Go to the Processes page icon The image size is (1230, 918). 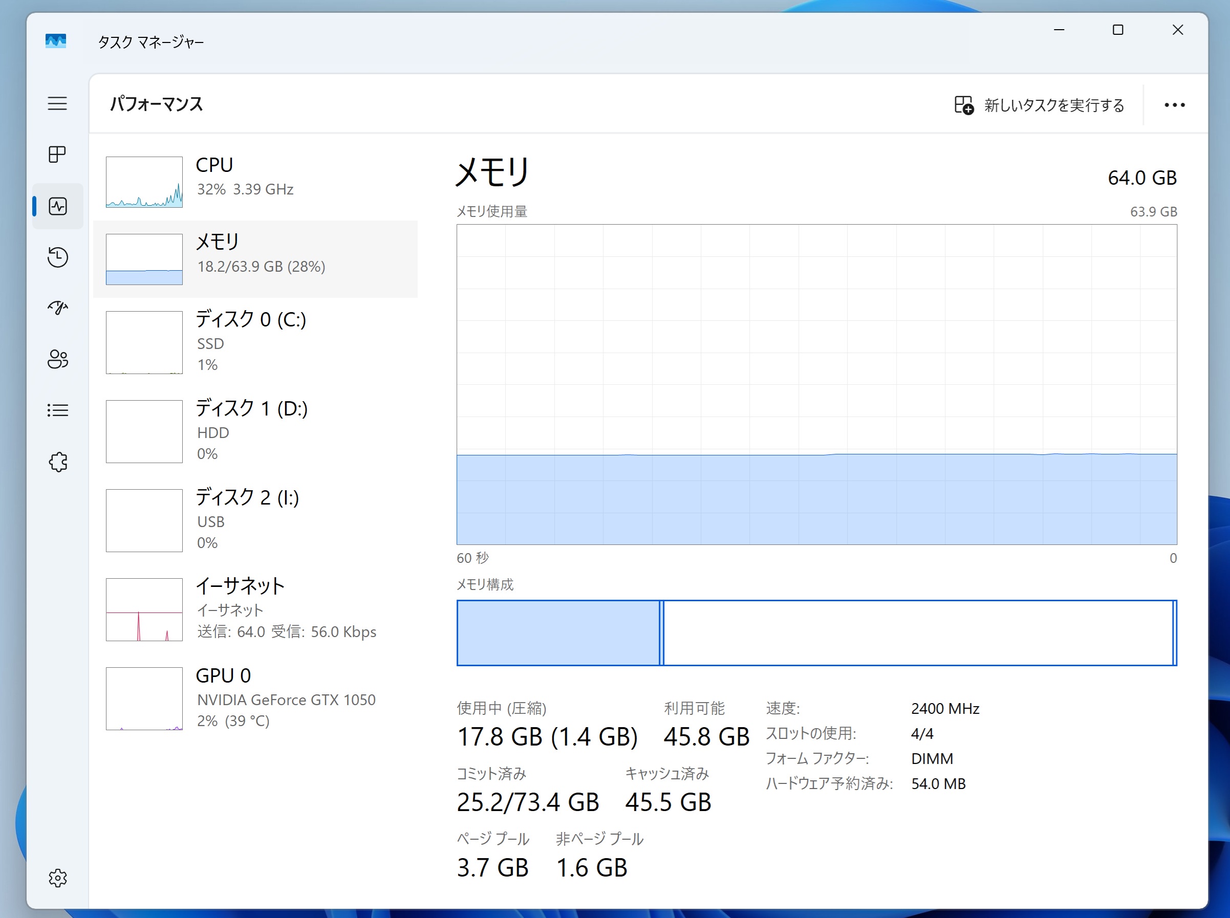tap(57, 155)
